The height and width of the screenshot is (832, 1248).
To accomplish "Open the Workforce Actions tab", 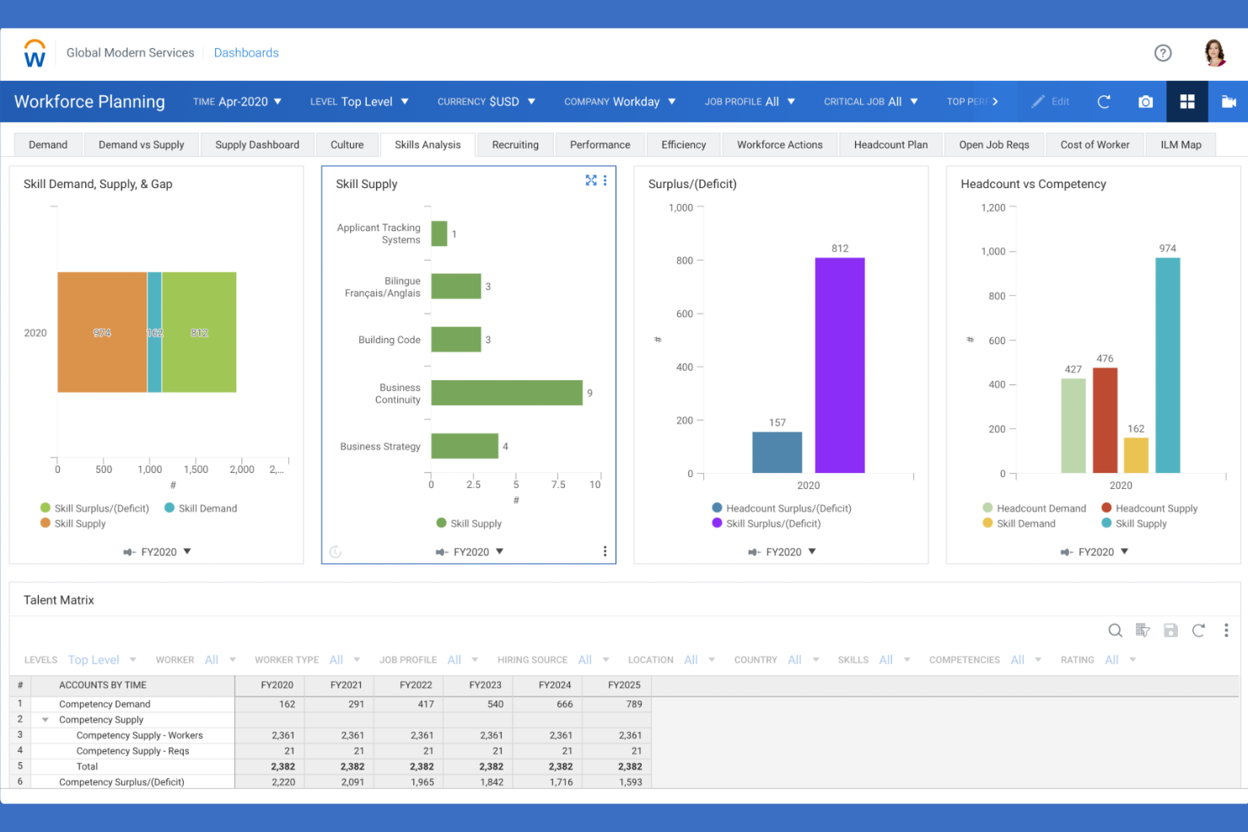I will click(x=780, y=145).
